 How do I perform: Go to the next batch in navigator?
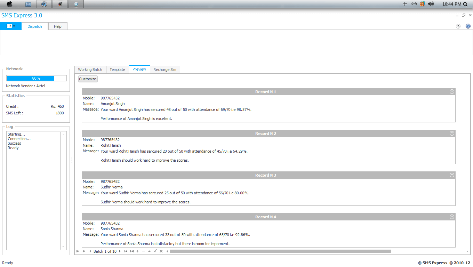120,251
